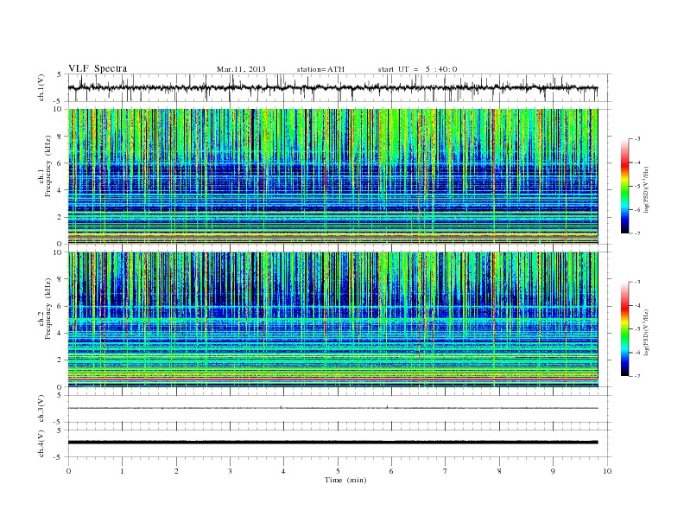Click the ch.2 PSD color scale bar
The width and height of the screenshot is (684, 529).
[x=624, y=329]
